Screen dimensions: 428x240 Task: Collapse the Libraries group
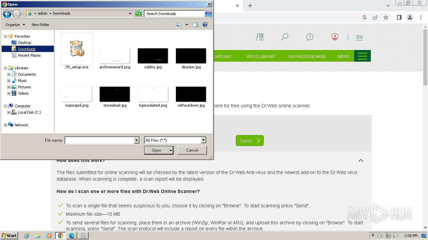(5, 68)
